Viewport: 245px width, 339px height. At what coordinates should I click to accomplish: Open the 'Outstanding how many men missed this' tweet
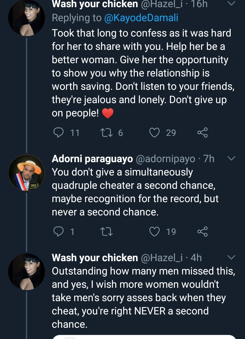(143, 297)
